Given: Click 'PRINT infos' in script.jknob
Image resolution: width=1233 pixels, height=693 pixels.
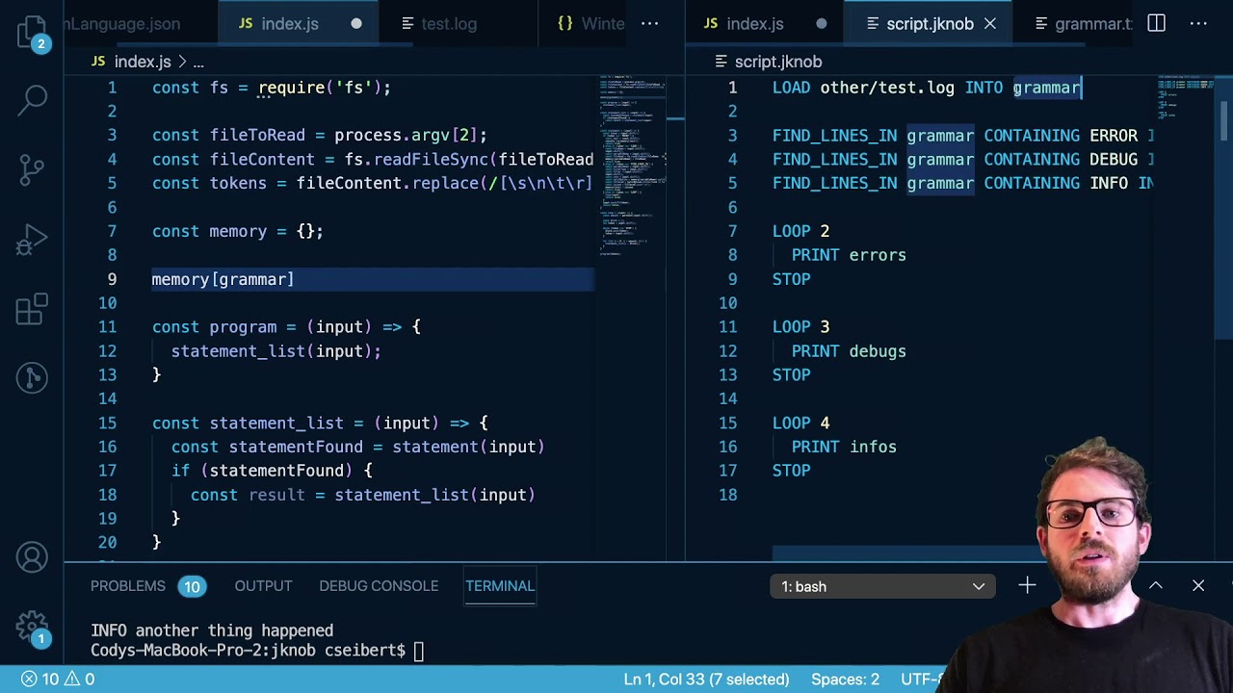Looking at the screenshot, I should [844, 447].
